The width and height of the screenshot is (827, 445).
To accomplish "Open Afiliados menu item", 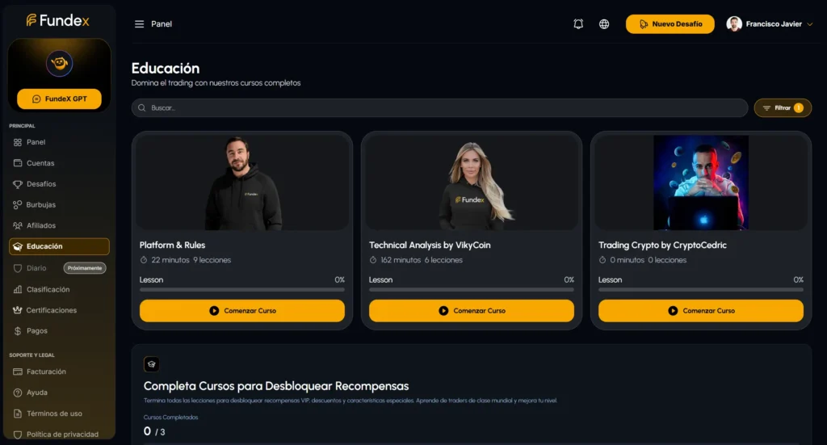I will 41,225.
